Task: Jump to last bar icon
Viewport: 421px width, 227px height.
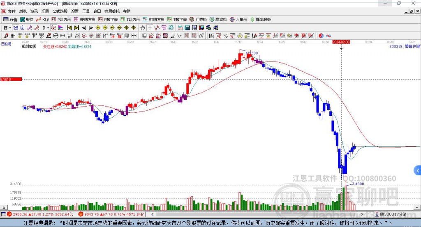Action: 76,28
